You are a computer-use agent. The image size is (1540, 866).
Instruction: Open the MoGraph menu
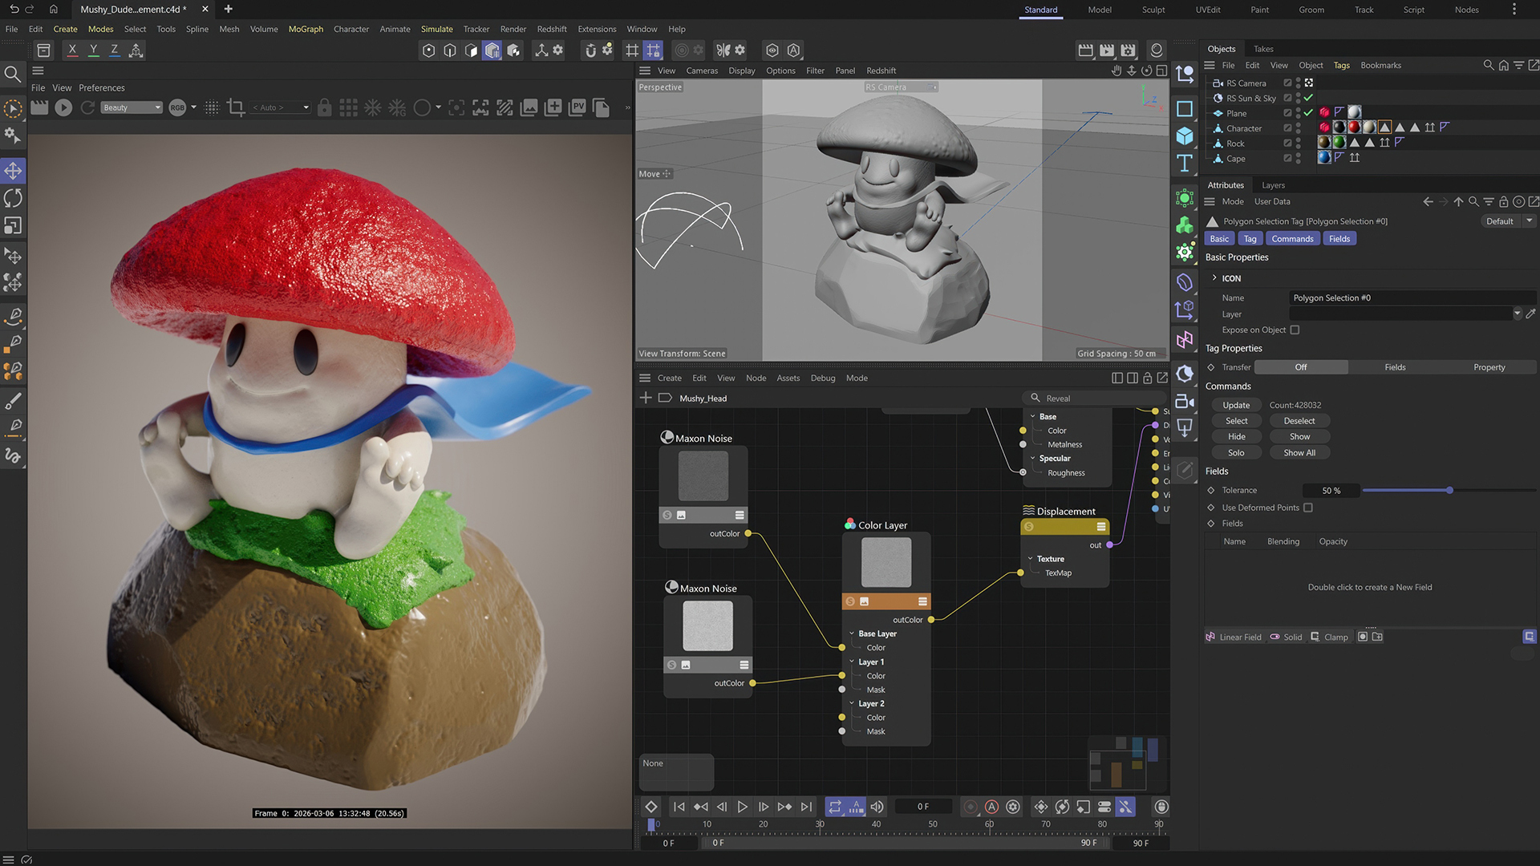coord(306,29)
